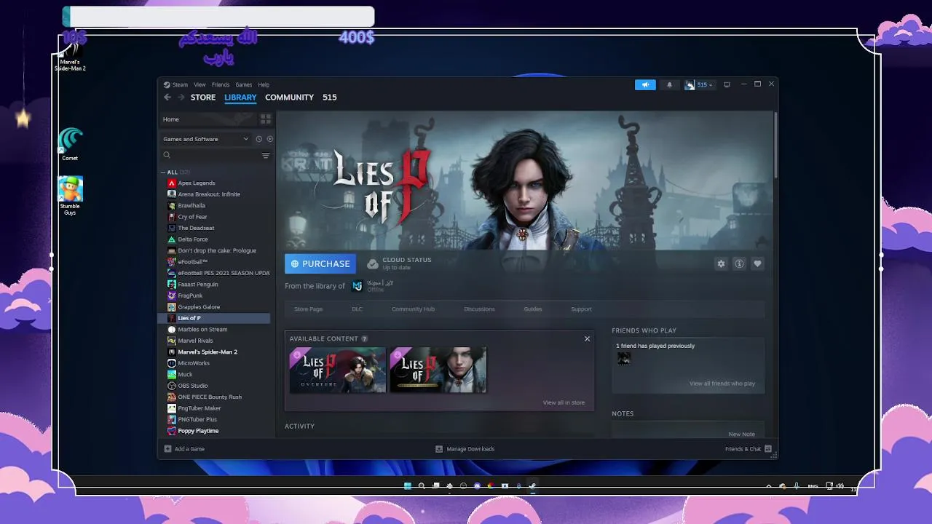This screenshot has width=932, height=524.
Task: Click the Steam taskbar icon
Action: [x=532, y=486]
